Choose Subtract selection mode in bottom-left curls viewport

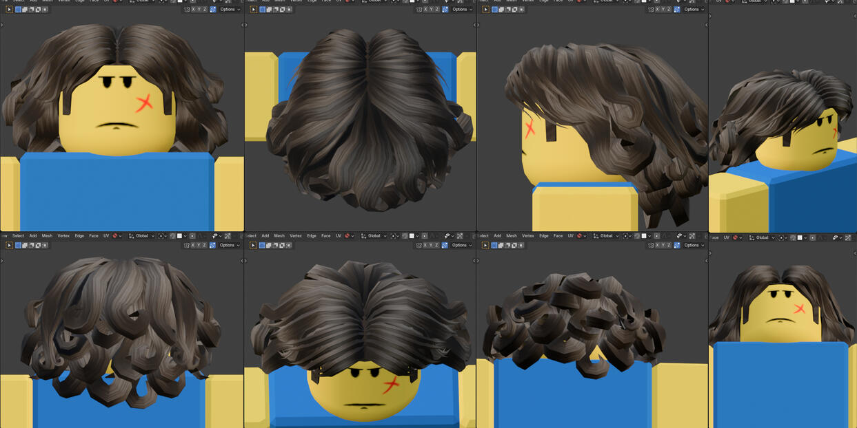tap(31, 245)
